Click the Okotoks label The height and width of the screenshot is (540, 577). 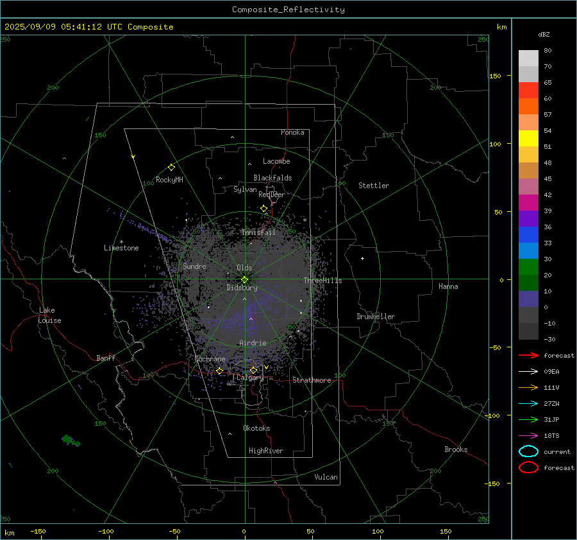click(256, 428)
